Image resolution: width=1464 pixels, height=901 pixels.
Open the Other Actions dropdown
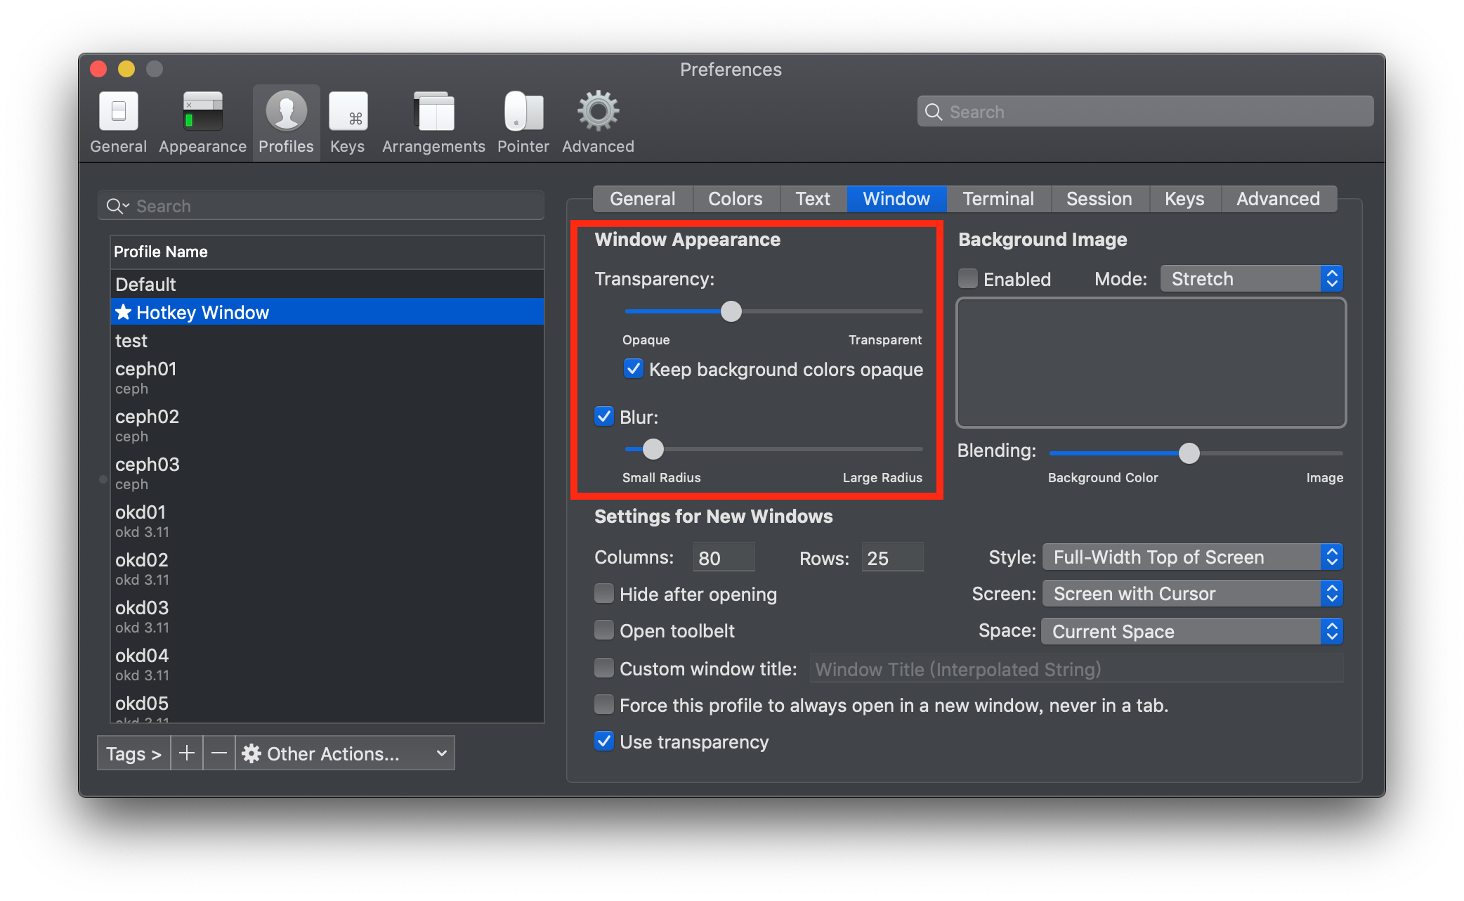tap(344, 753)
